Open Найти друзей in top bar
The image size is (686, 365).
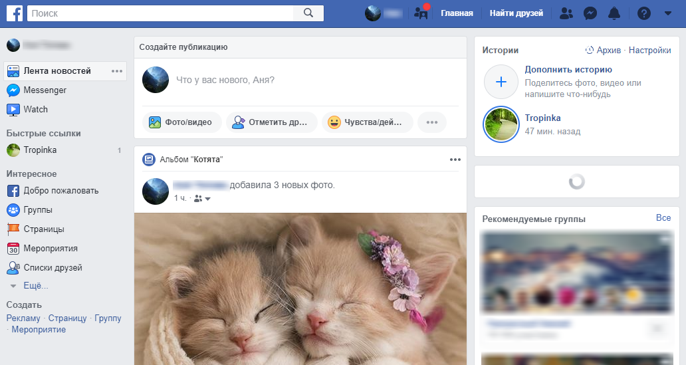coord(516,13)
